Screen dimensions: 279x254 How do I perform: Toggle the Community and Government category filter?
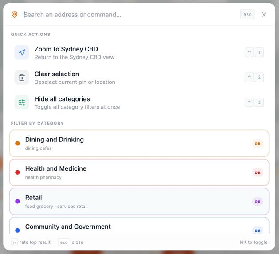(139, 226)
